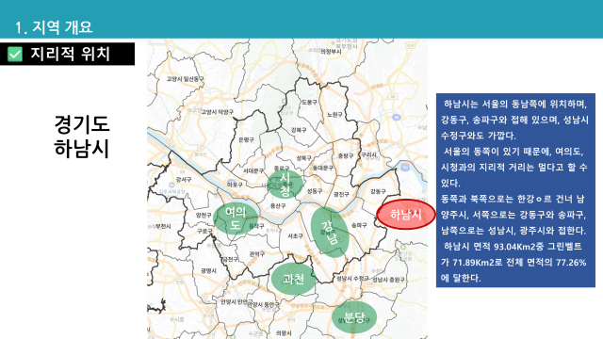Select the 1. 지역 개요 header title
The width and height of the screenshot is (603, 339).
(54, 27)
